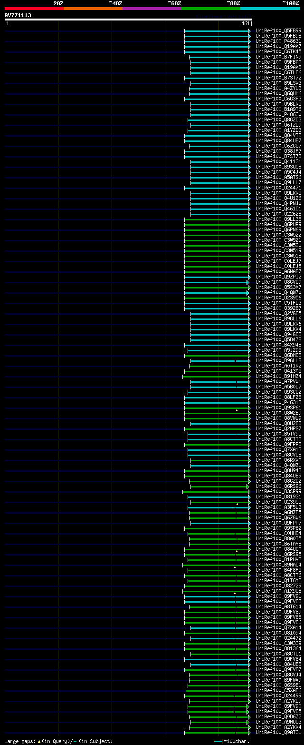Screen dimensions: 304x745
Task: Click the UniRef100_B9IHZ4 label
Action: (x=278, y=377)
